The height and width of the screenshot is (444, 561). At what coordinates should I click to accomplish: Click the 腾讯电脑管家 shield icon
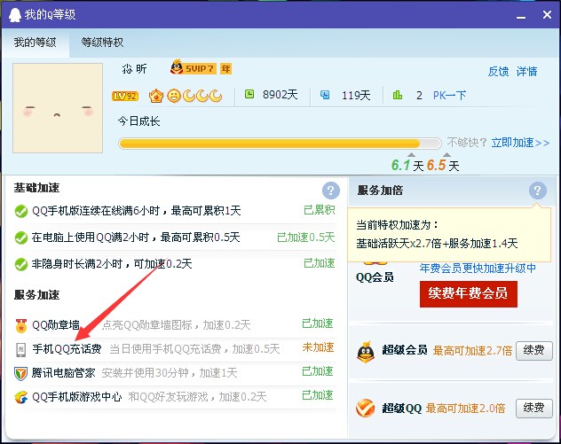pos(21,373)
